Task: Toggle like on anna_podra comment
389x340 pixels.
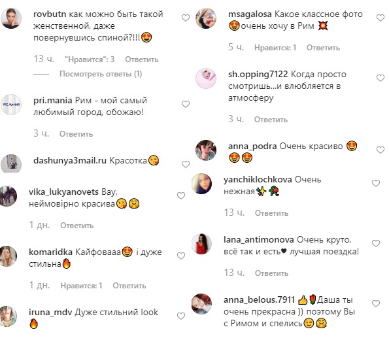Action: coord(381,150)
